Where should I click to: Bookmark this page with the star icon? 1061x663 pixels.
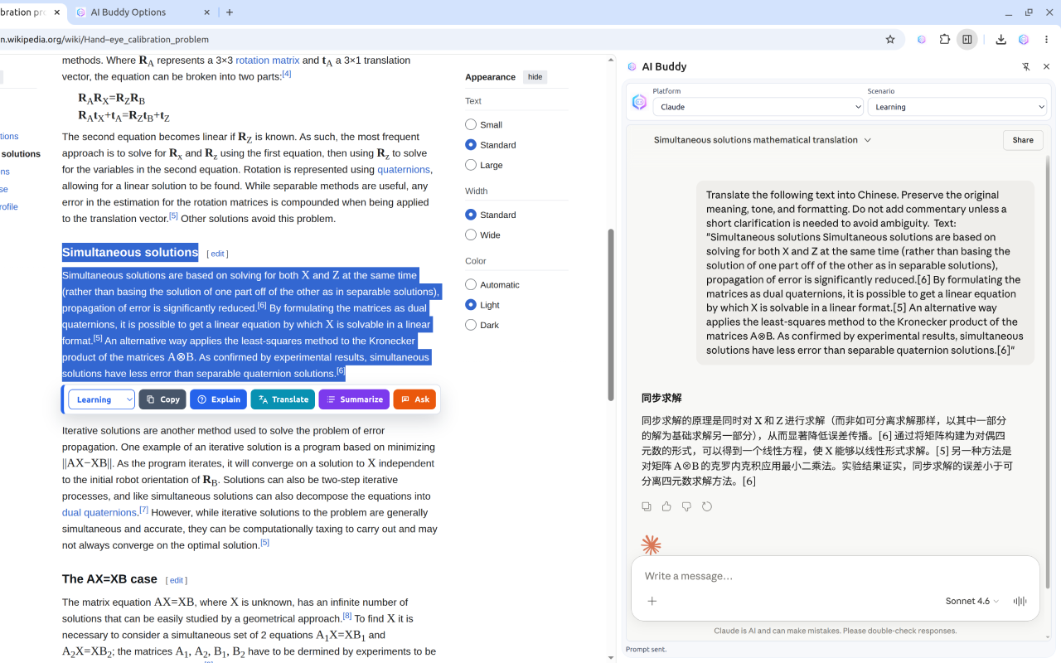pos(890,39)
